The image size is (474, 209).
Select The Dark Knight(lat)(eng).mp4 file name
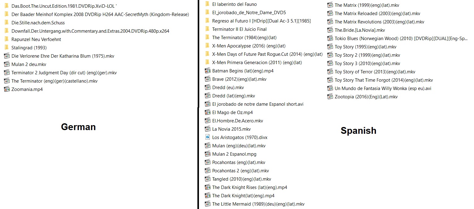click(243, 195)
